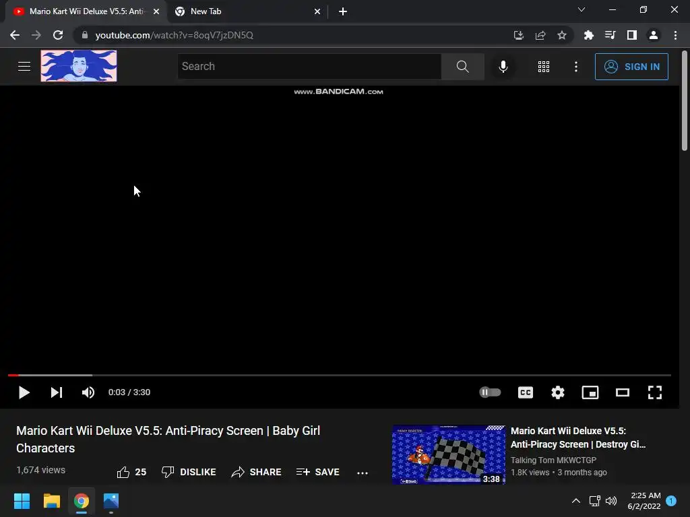Open Chrome extensions puzzle icon

[588, 35]
